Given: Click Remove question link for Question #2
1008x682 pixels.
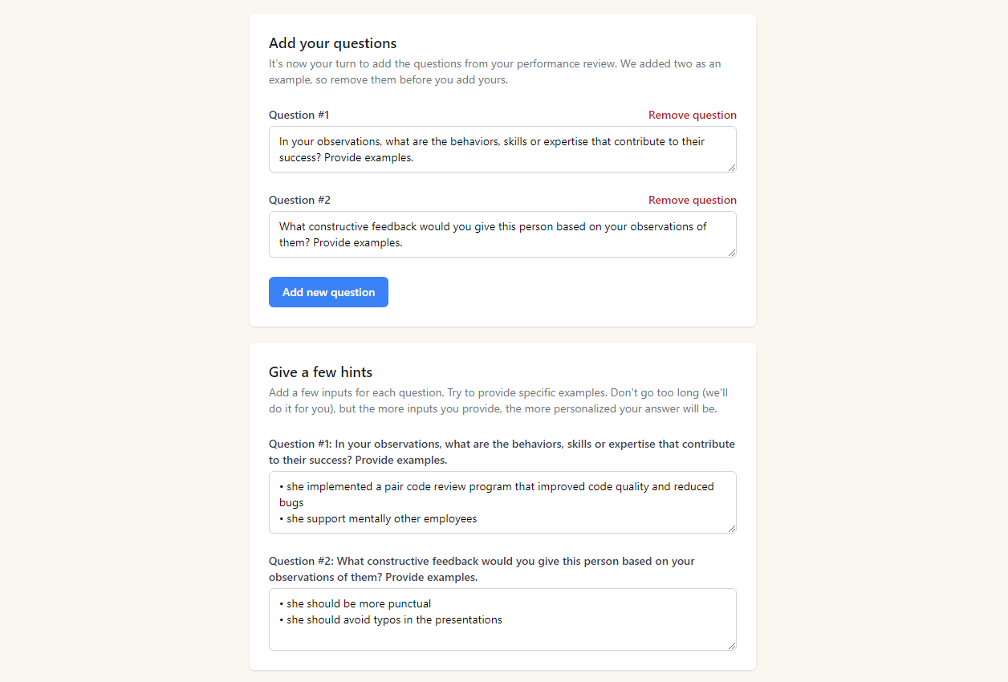Looking at the screenshot, I should [x=692, y=200].
